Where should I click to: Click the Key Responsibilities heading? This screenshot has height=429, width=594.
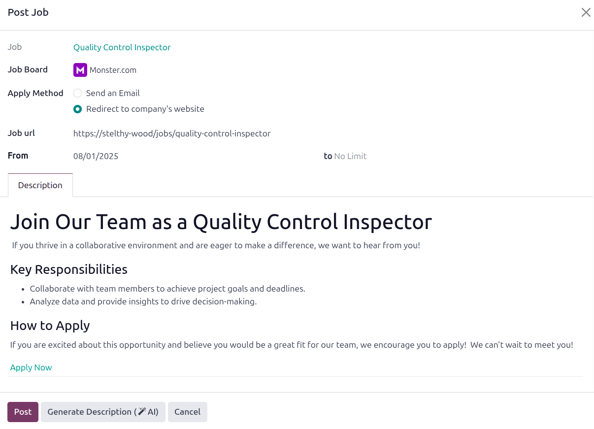point(69,269)
